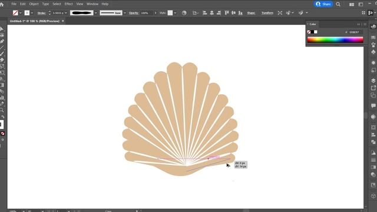Image resolution: width=377 pixels, height=212 pixels.
Task: Open the Select menu
Action: (57, 4)
